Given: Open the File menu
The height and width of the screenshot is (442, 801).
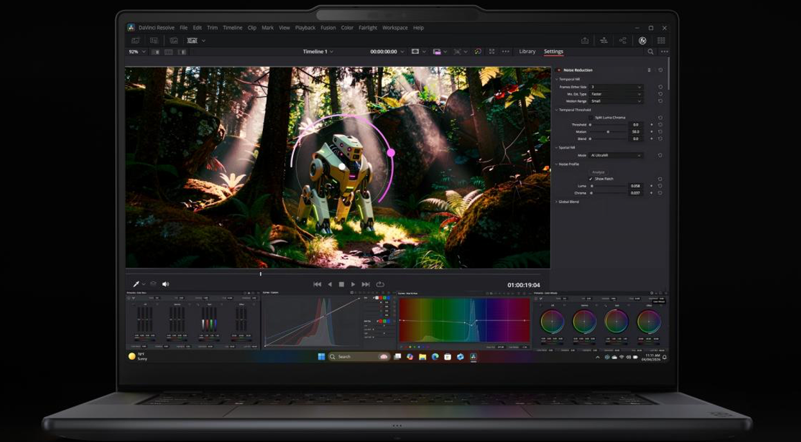Looking at the screenshot, I should pos(183,28).
